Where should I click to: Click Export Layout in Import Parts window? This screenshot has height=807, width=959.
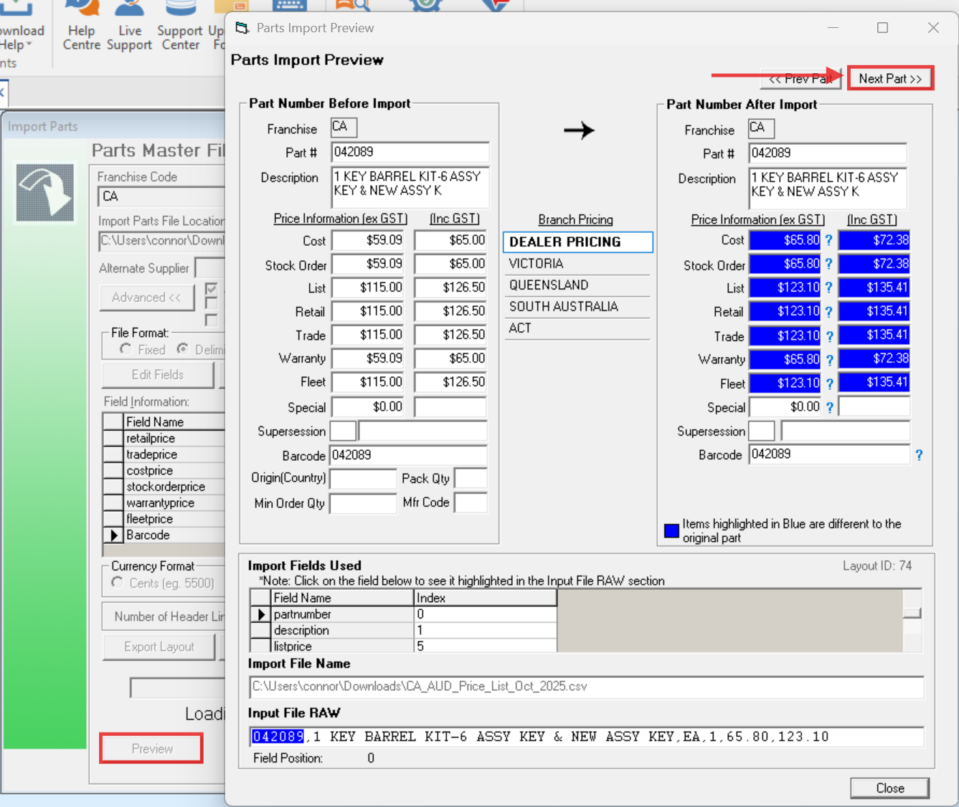point(159,646)
